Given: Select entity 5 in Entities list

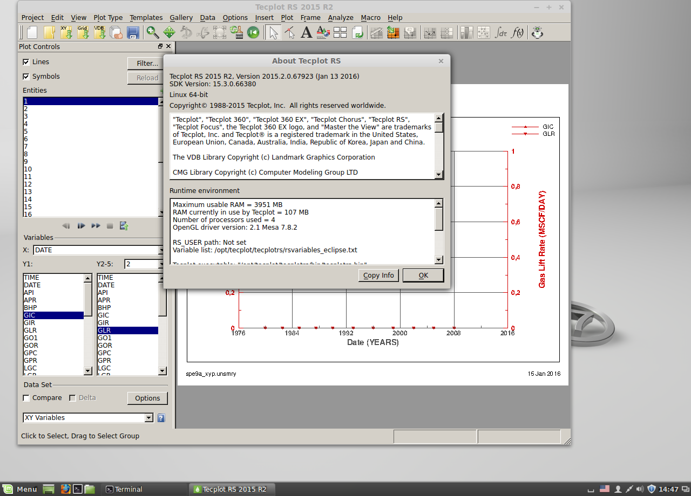Looking at the screenshot, I should point(90,132).
